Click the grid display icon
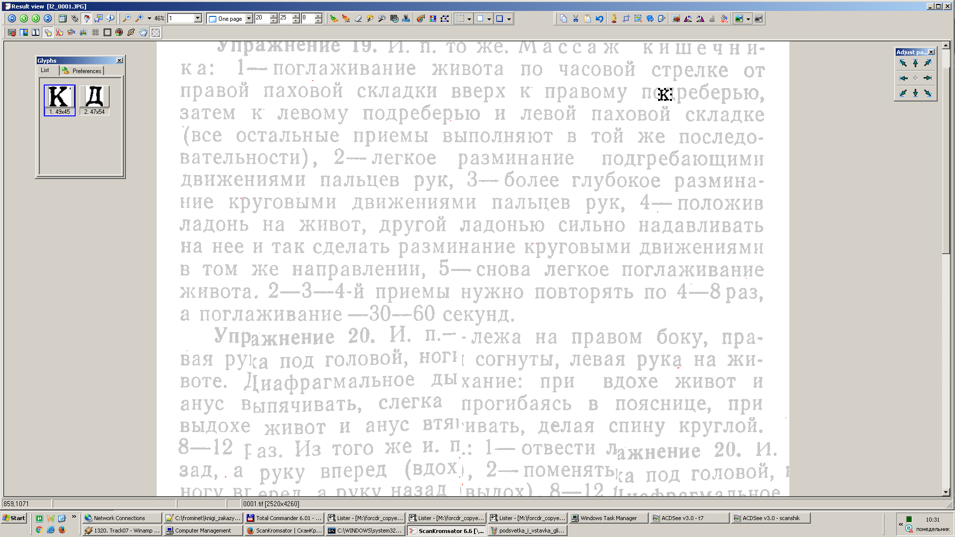This screenshot has width=955, height=537. pos(95,32)
